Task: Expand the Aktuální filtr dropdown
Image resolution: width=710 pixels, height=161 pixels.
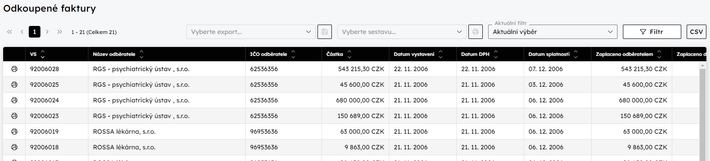Action: point(553,32)
